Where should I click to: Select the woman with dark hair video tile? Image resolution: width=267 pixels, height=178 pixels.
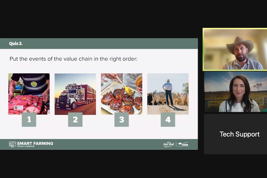(x=235, y=92)
